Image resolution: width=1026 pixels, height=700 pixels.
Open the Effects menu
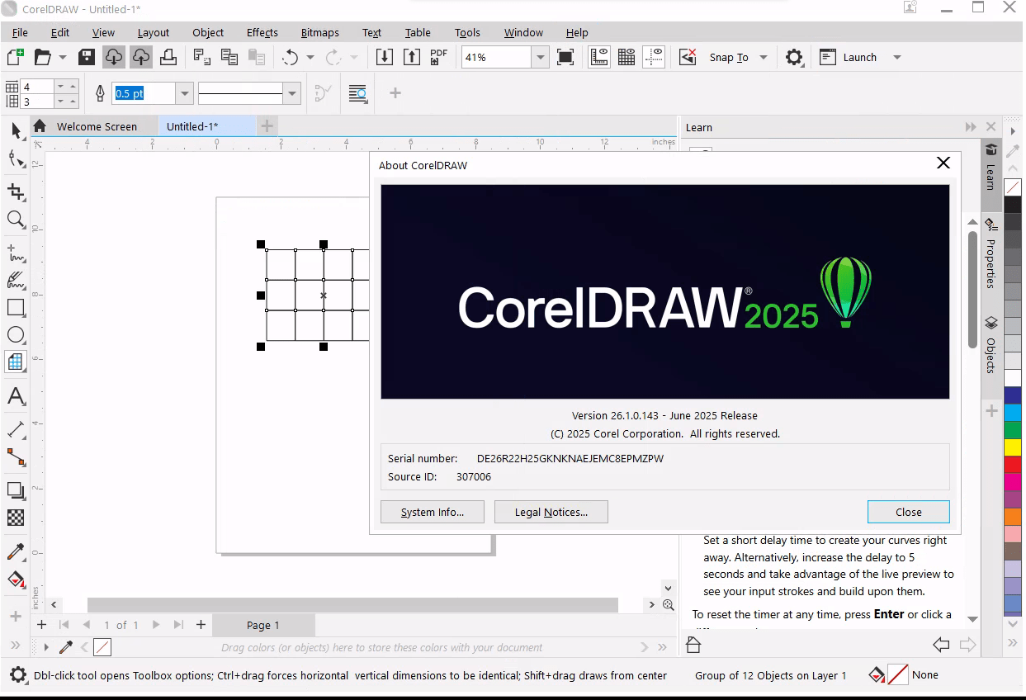(262, 32)
